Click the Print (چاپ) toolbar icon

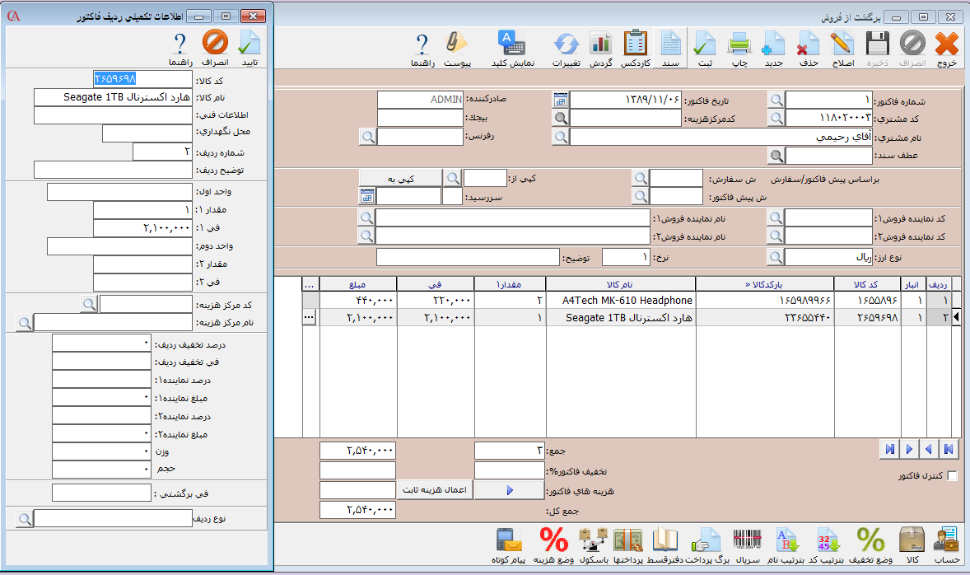point(739,49)
